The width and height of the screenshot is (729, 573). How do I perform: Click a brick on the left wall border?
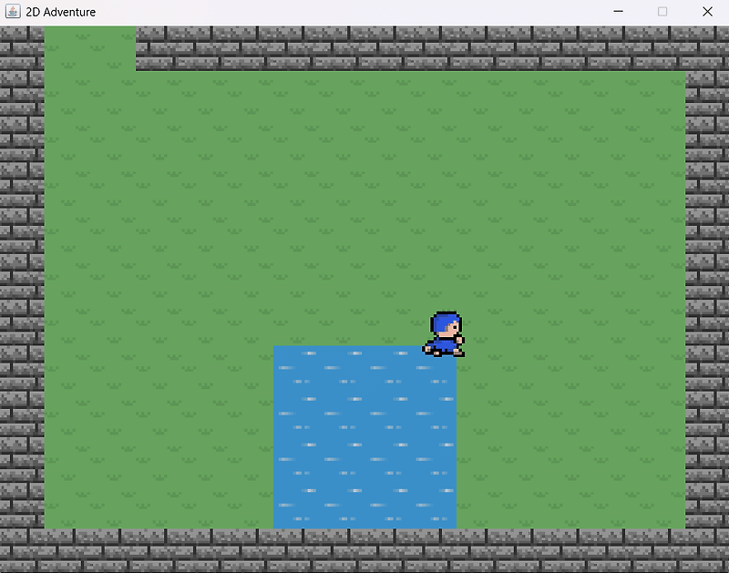coord(23,273)
